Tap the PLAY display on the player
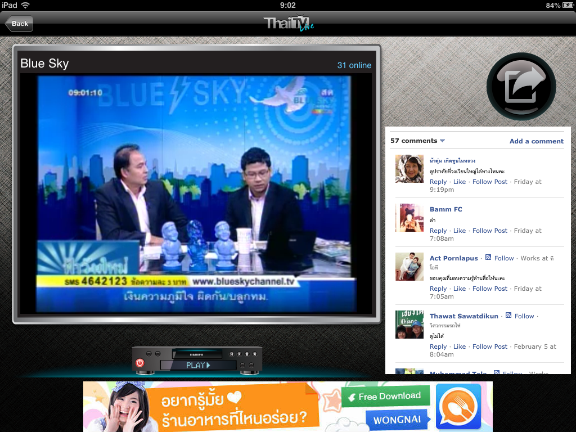Viewport: 576px width, 432px height. click(x=198, y=365)
